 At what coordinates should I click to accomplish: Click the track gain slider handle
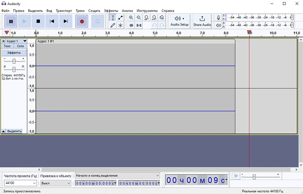(14, 61)
